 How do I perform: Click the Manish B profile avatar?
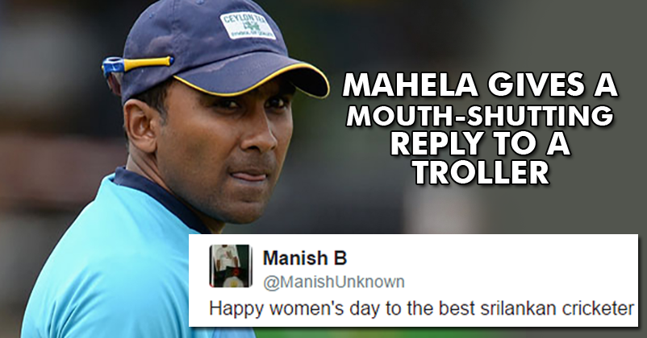[230, 266]
